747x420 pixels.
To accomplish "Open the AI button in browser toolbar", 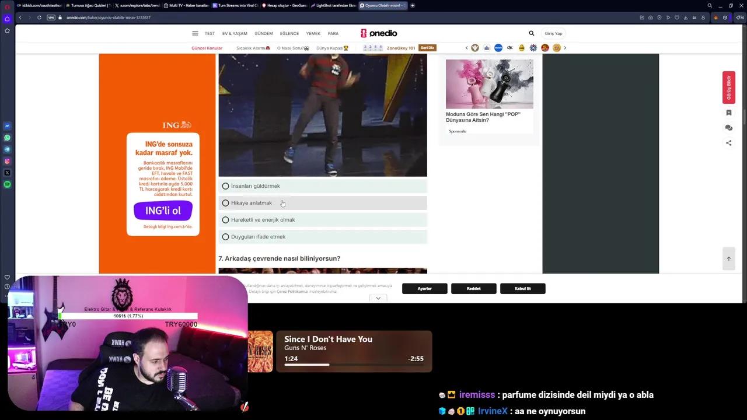I will (739, 17).
